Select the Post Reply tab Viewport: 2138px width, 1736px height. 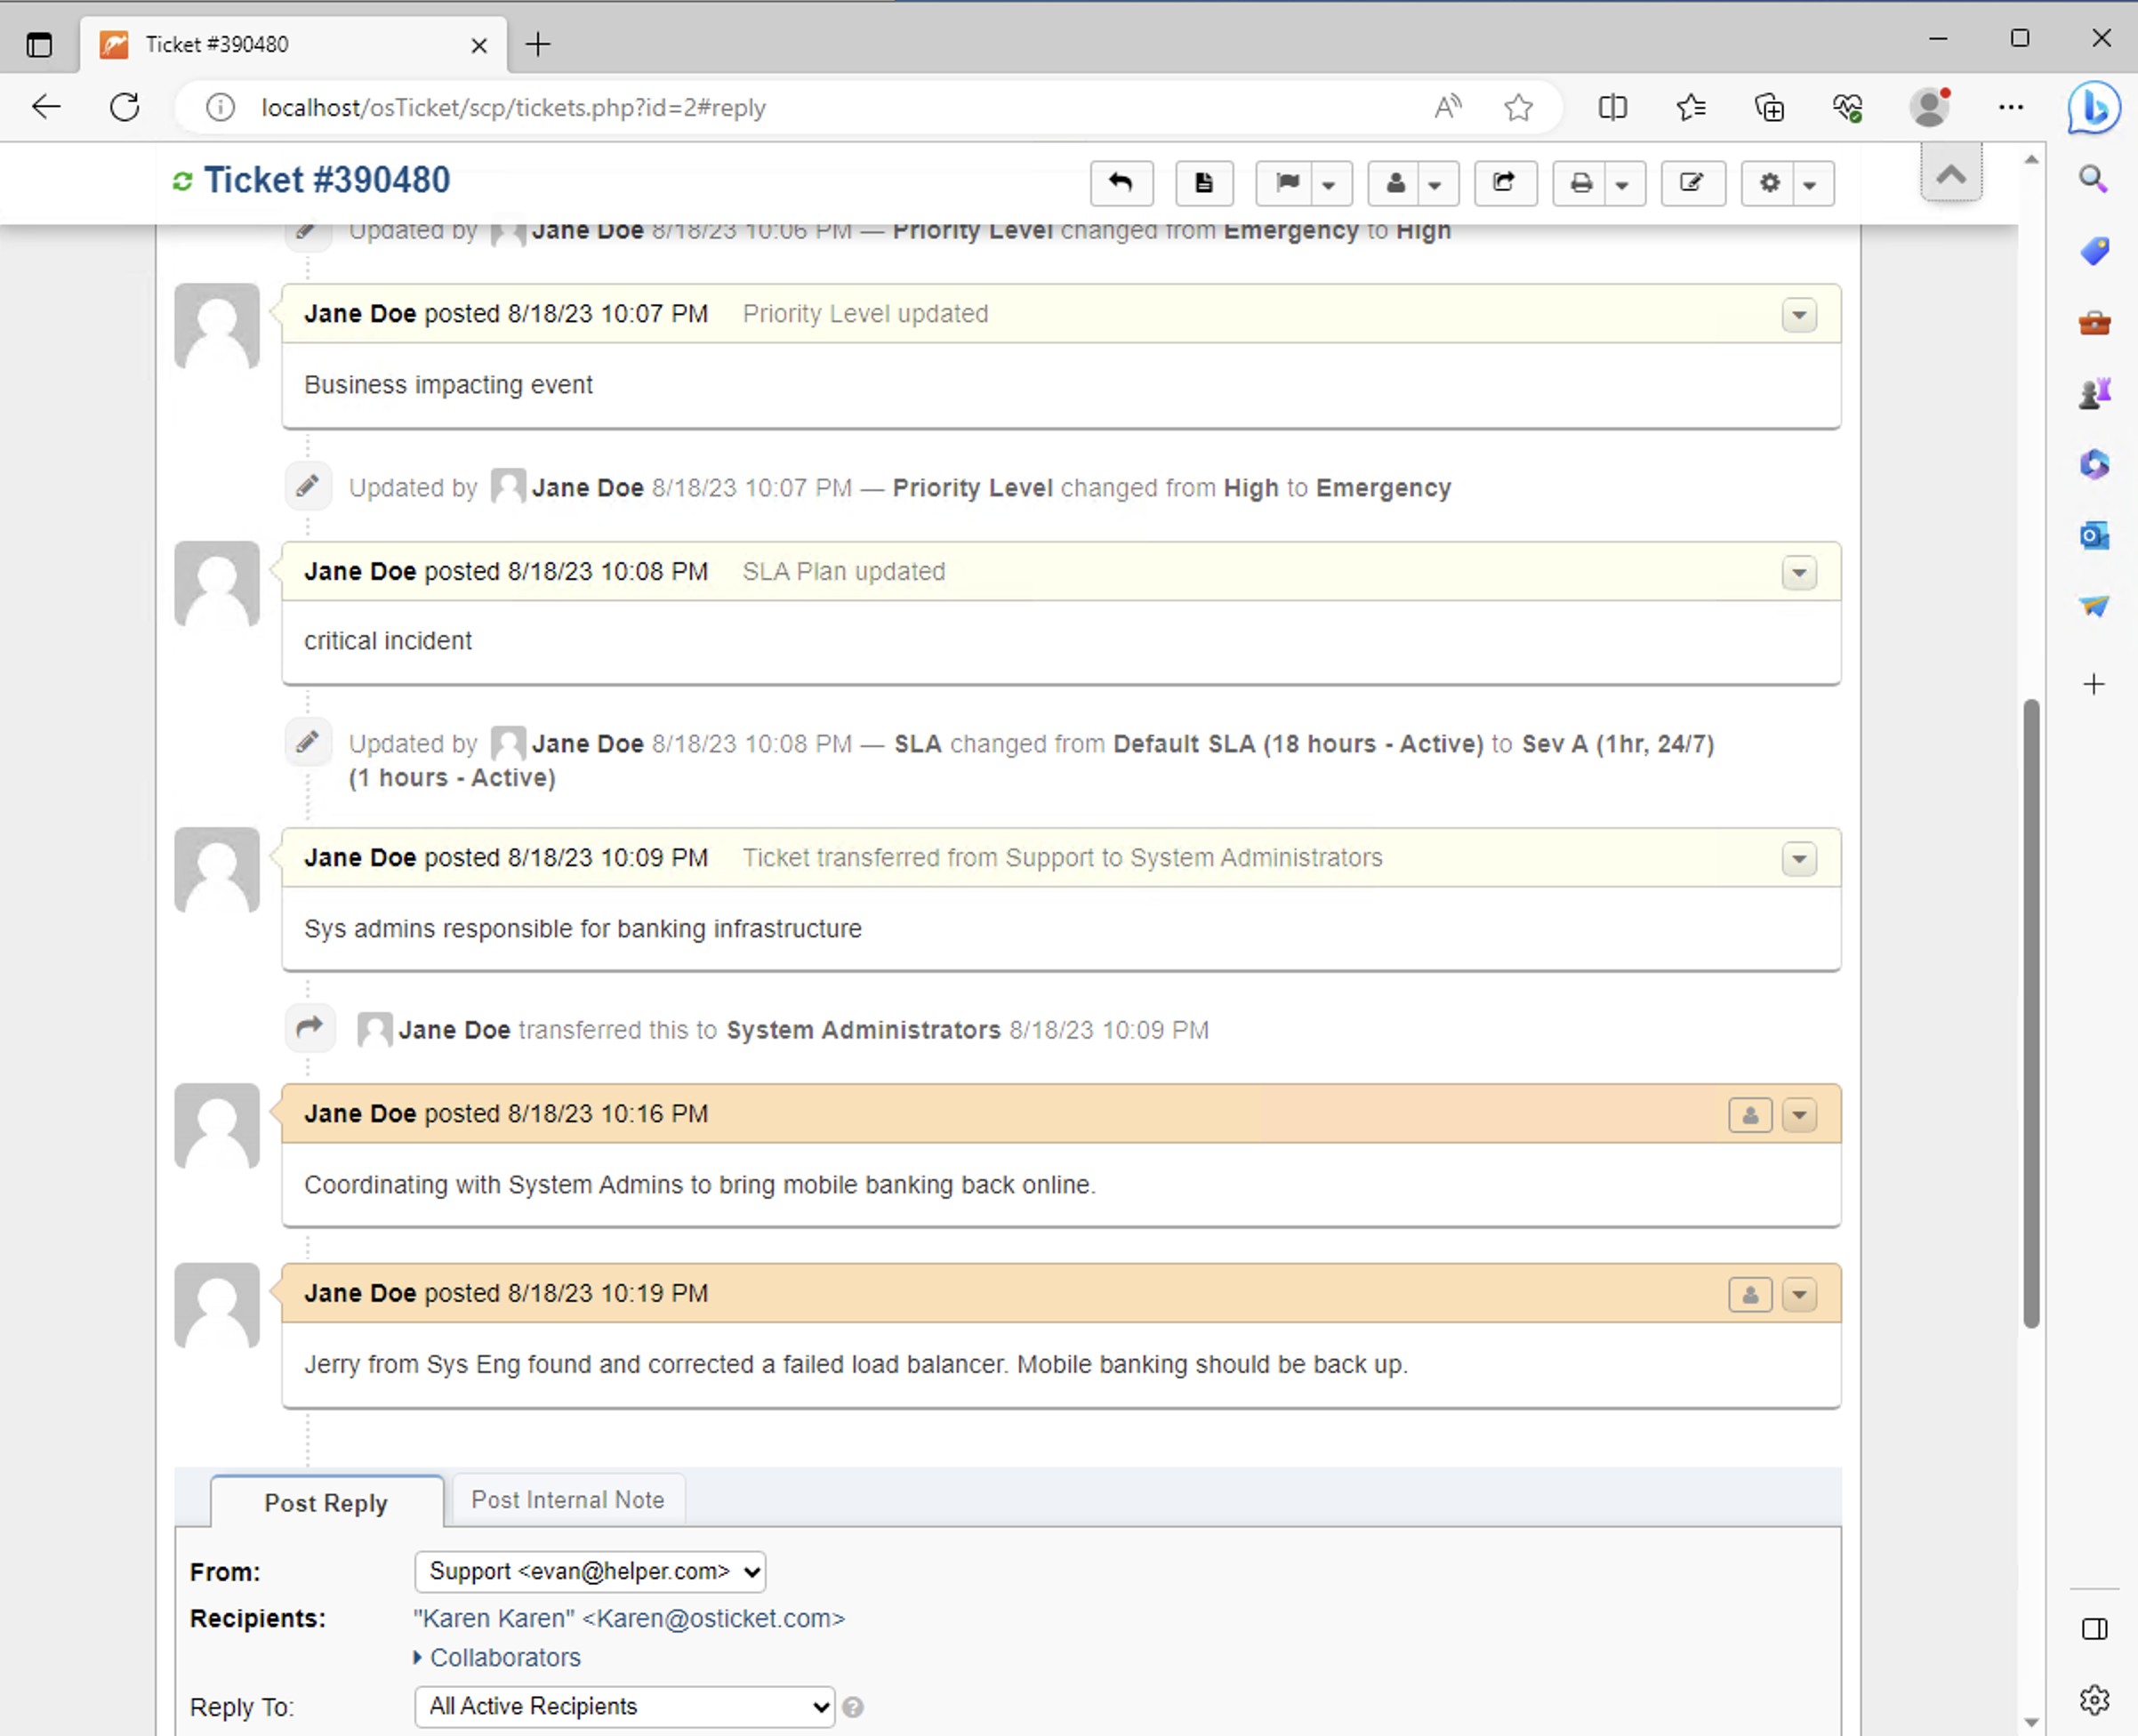click(325, 1502)
